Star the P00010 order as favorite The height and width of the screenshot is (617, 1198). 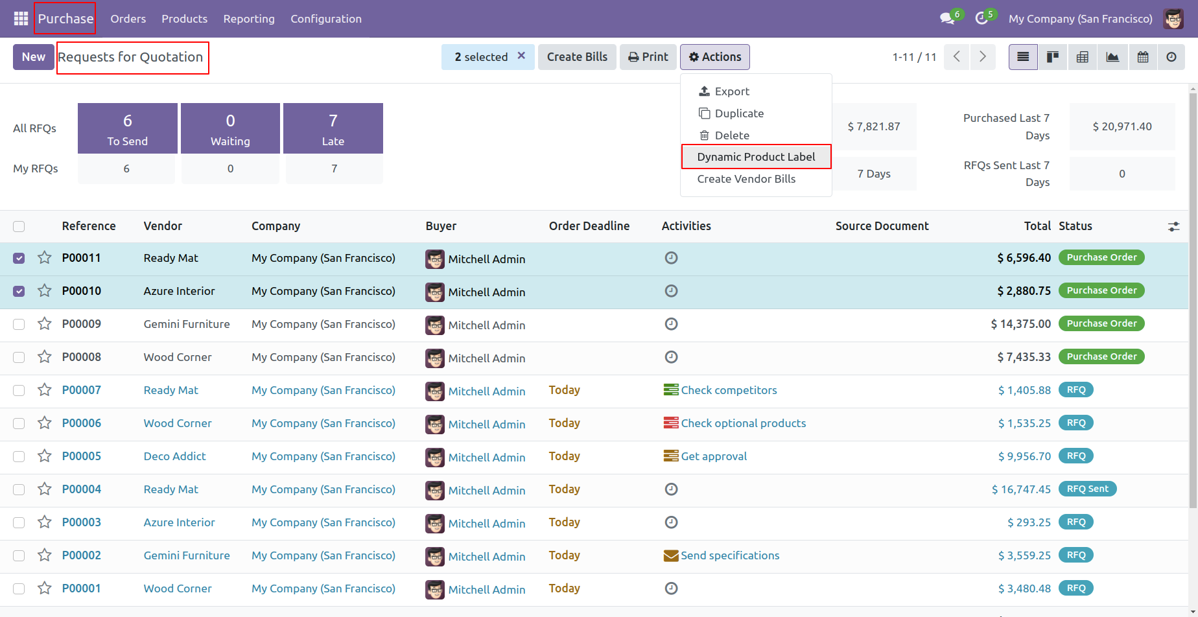click(x=45, y=291)
